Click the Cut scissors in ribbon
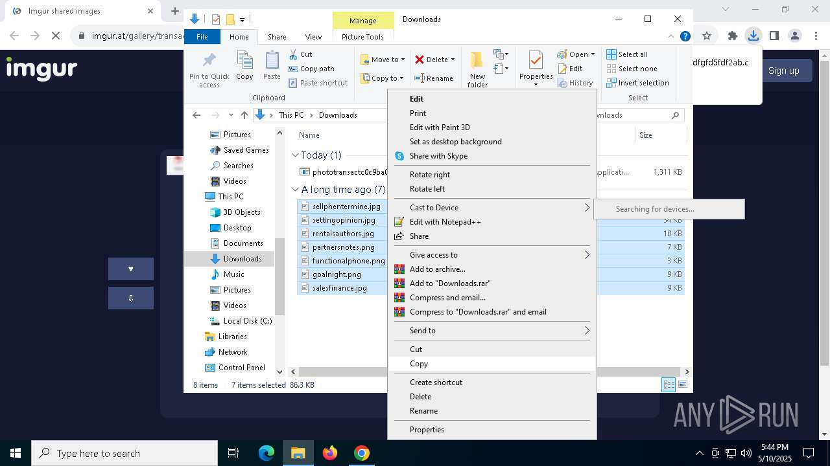Viewport: 830px width, 466px height. (x=300, y=54)
